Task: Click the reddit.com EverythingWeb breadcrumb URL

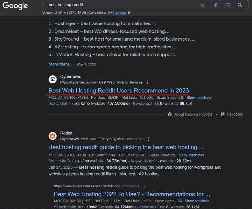Action: pos(102,139)
